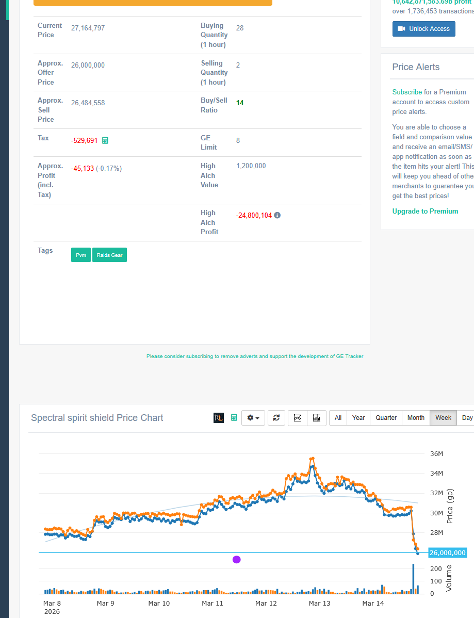The image size is (474, 618).
Task: Select the Year time range tab
Action: [358, 418]
